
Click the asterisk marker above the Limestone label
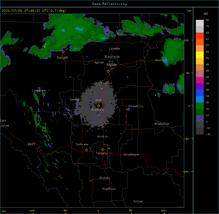(39, 88)
